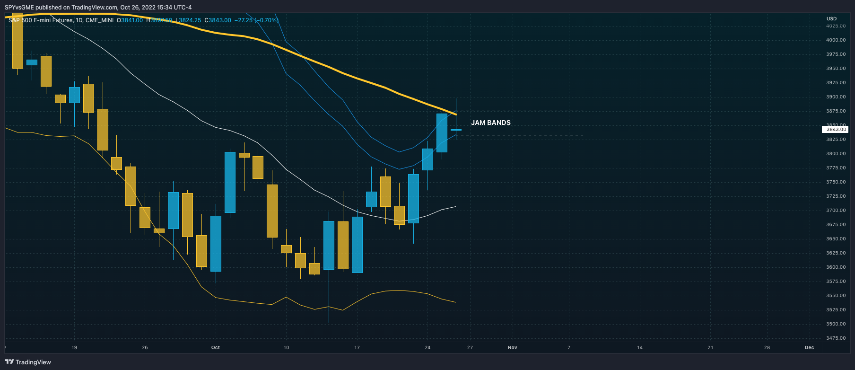855x370 pixels.
Task: Click the 3550.00 price axis label
Action: pos(836,296)
